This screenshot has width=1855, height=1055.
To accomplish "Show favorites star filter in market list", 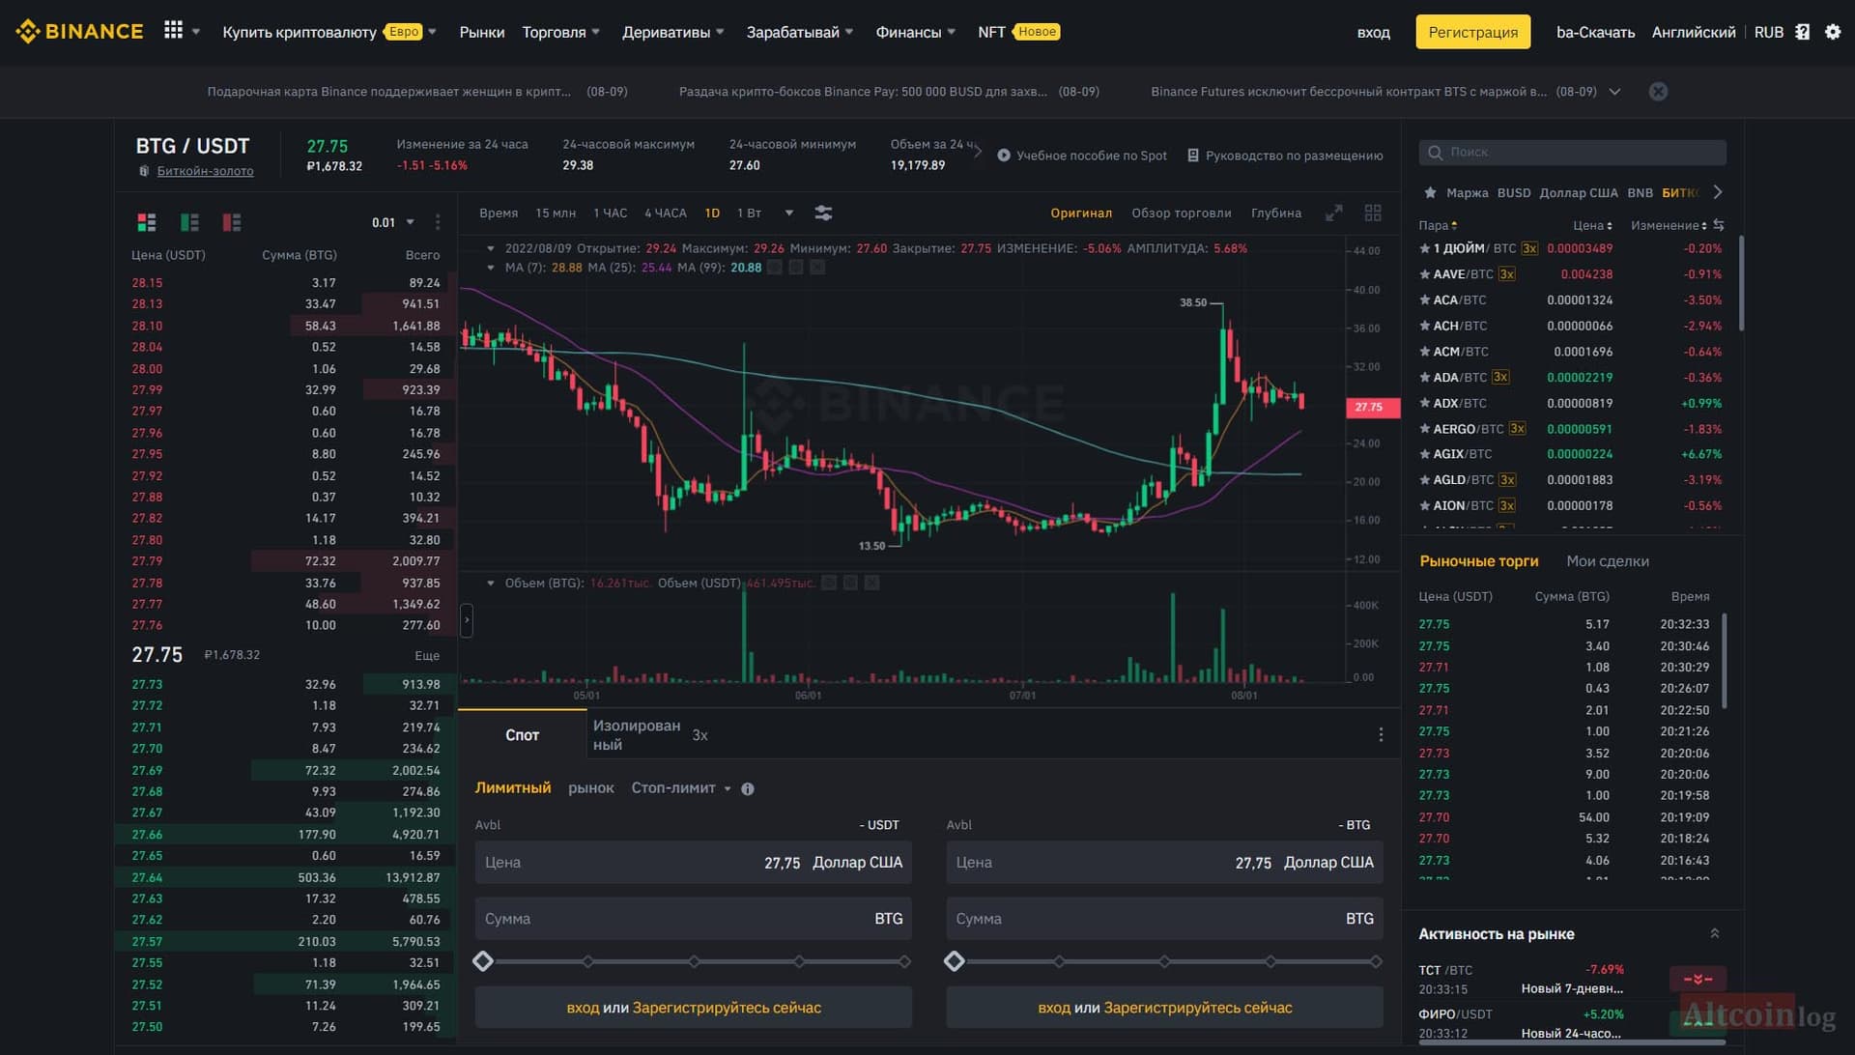I will (x=1430, y=192).
